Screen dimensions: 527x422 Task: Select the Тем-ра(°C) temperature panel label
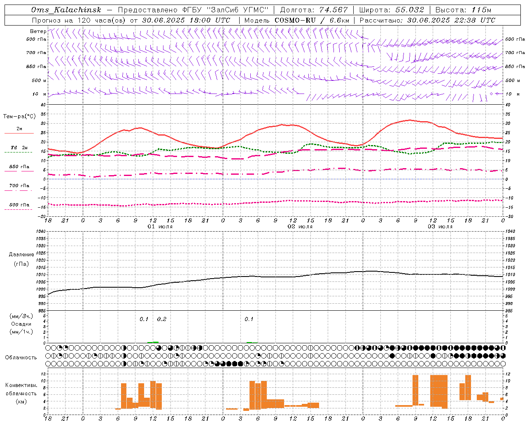coord(19,117)
